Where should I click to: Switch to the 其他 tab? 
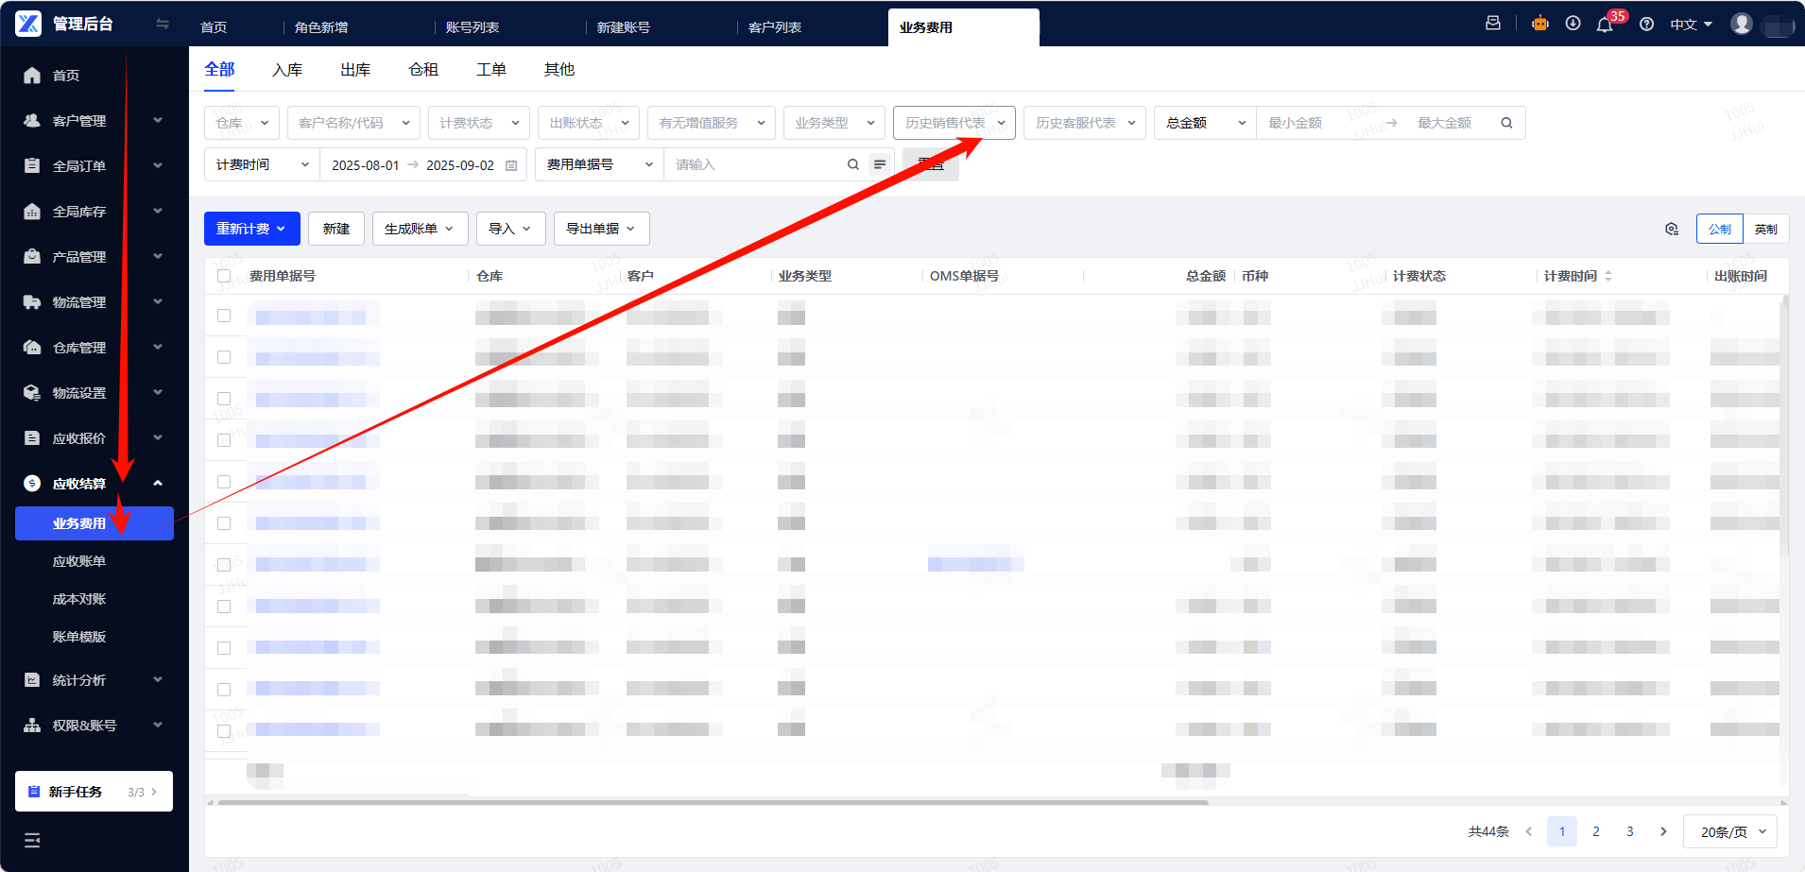tap(559, 70)
